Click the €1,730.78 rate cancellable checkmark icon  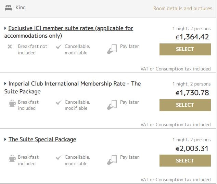click(59, 103)
